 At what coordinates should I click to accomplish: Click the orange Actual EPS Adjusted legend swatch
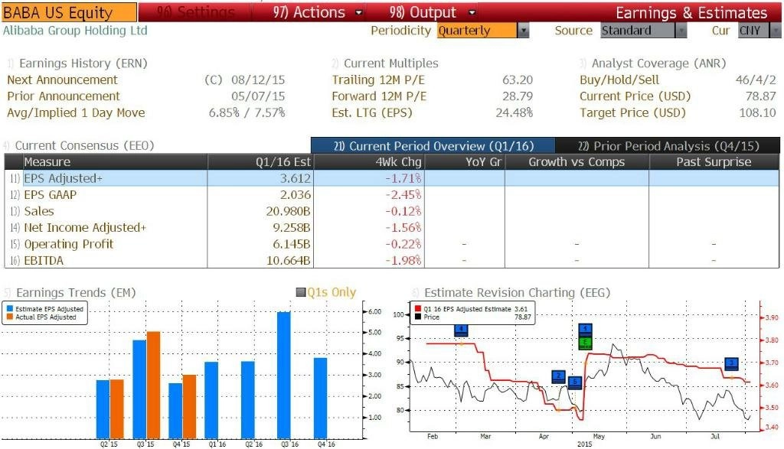pos(9,317)
